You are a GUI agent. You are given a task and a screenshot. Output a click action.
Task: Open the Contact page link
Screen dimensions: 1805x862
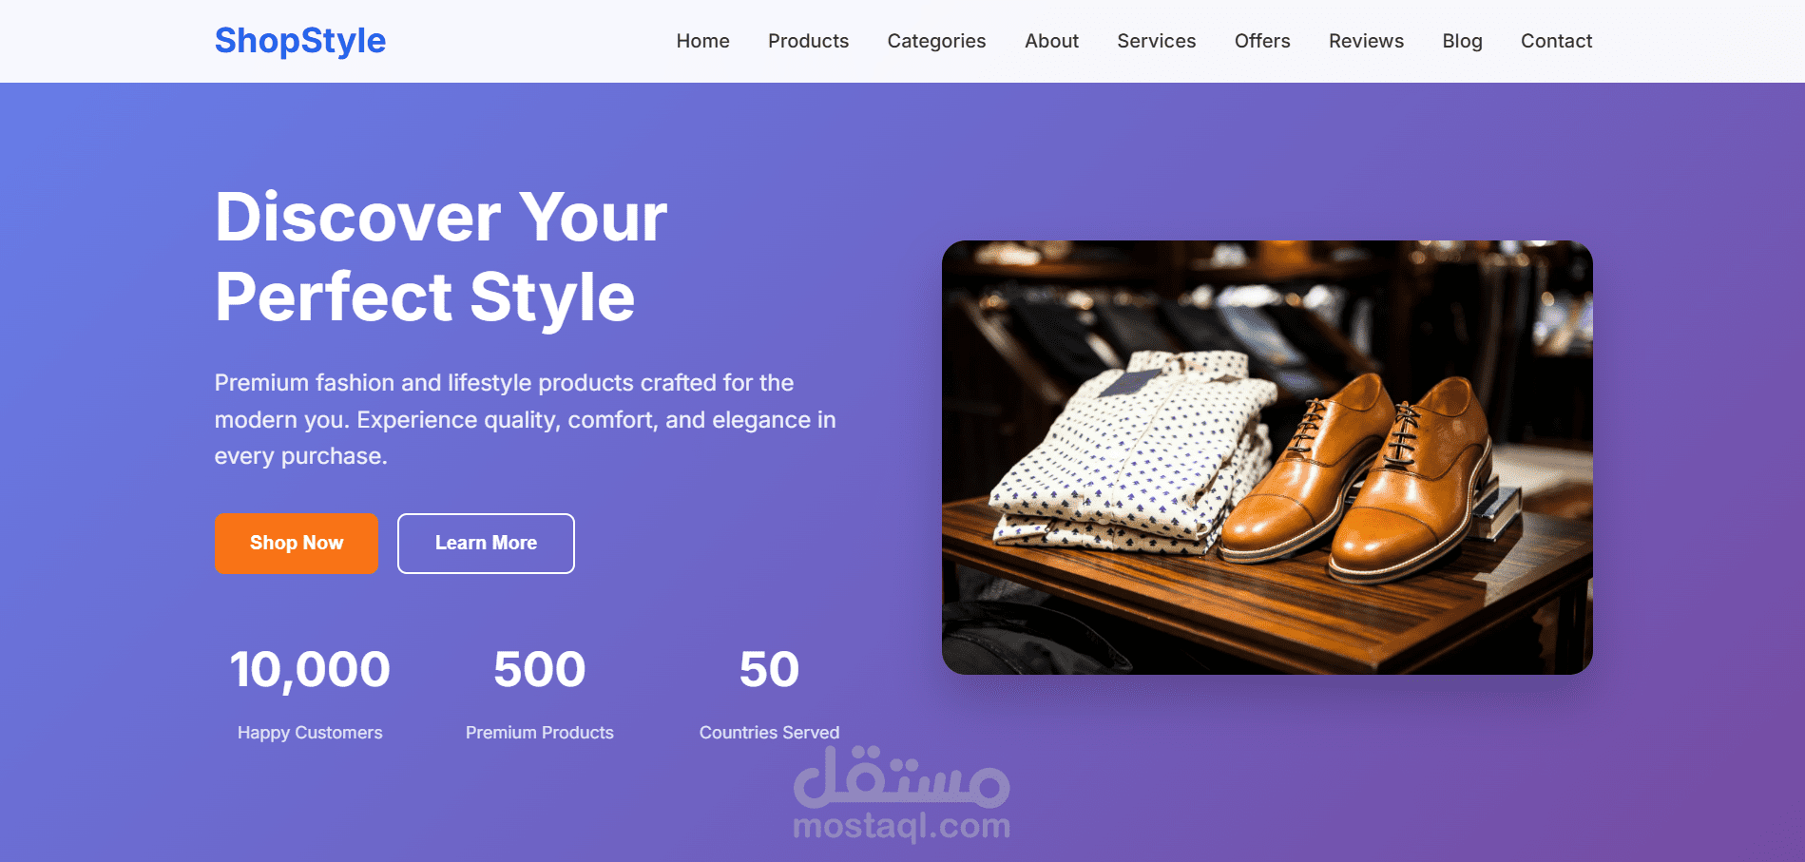point(1557,41)
